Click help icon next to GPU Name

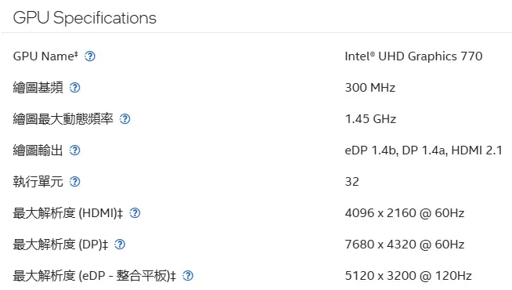(90, 56)
